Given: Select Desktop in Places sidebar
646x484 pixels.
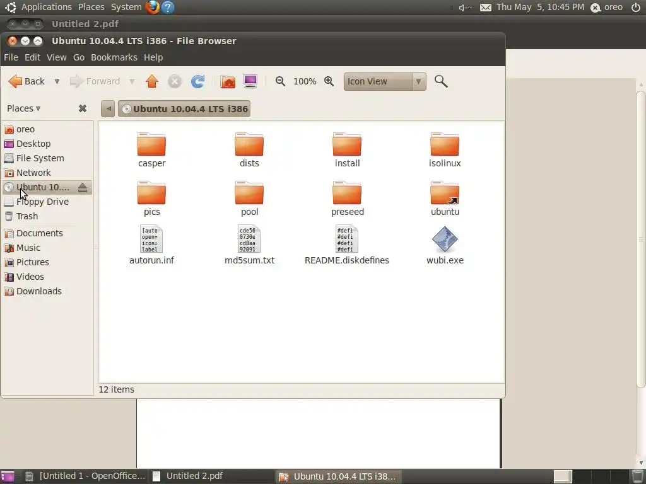Looking at the screenshot, I should [47, 144].
